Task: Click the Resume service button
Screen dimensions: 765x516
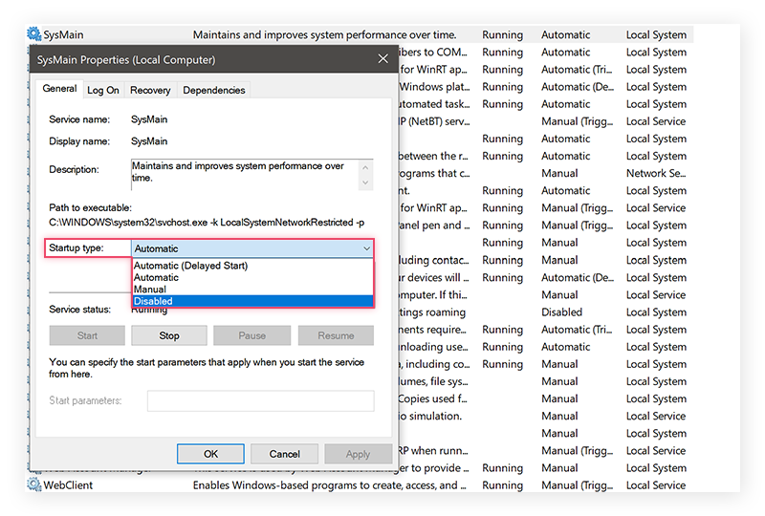Action: pos(336,335)
